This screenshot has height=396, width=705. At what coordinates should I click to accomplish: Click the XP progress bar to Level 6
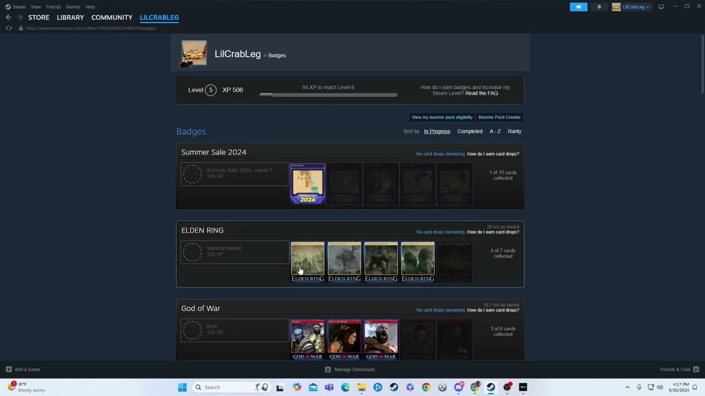(x=328, y=95)
